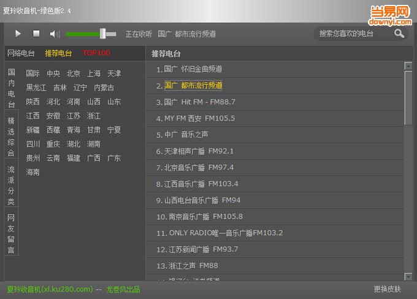417x299 pixels.
Task: Switch to the TOP100 tab
Action: tap(96, 53)
